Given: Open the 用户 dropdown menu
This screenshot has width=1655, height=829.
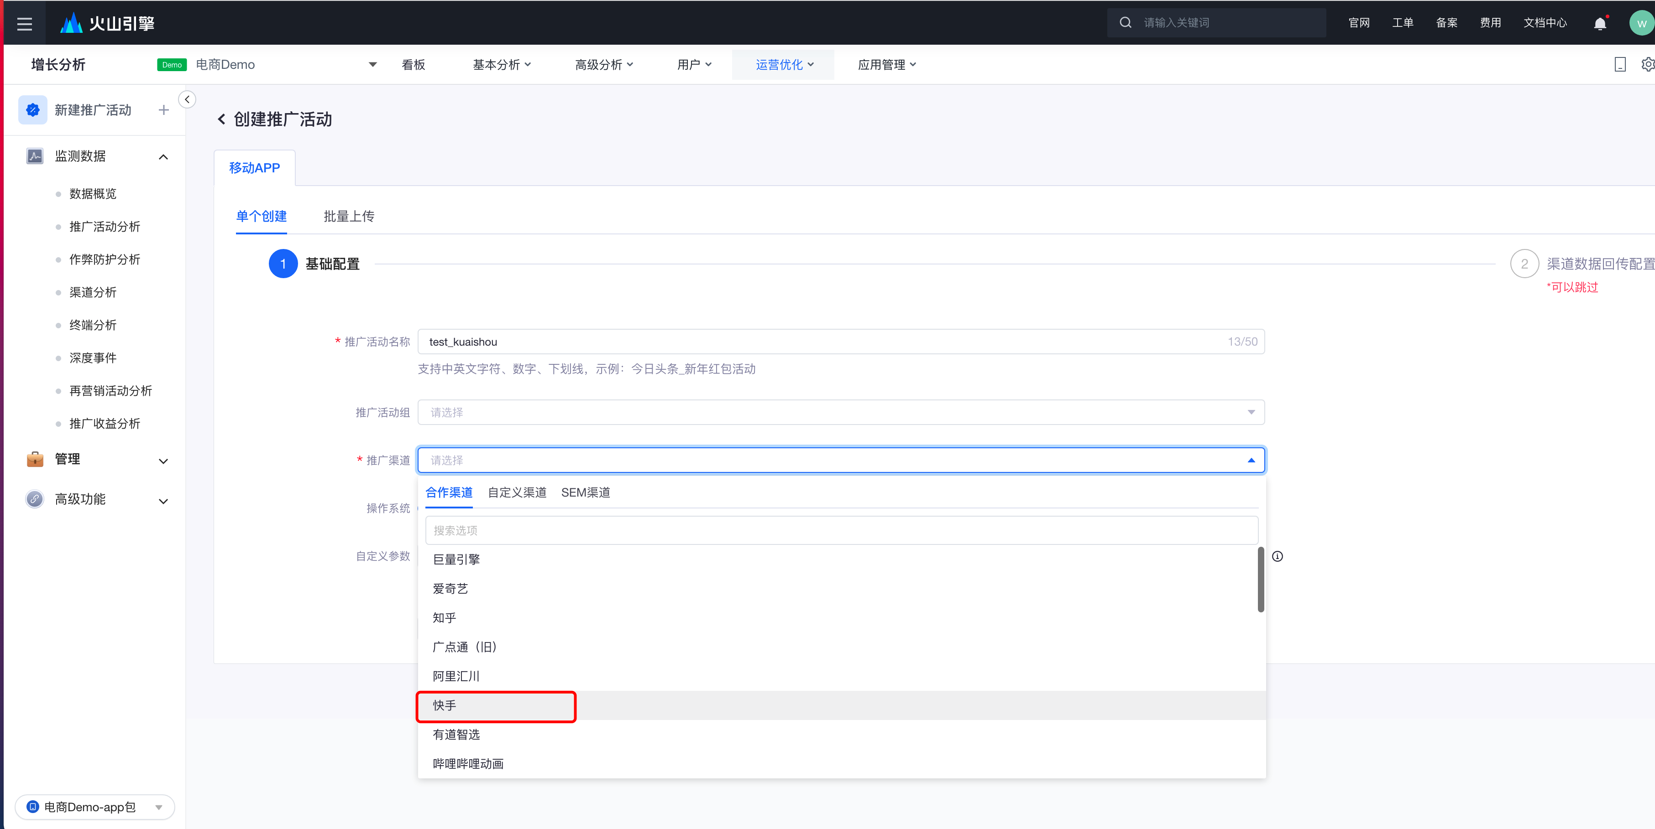Looking at the screenshot, I should [695, 64].
